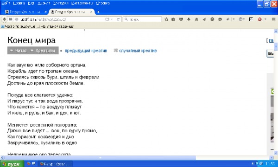278x167 pixels.
Task: Open the Firefox hamburger menu
Action: [x=273, y=19]
